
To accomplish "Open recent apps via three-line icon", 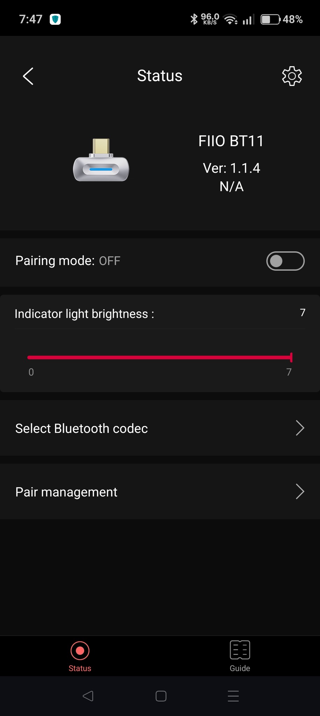I will point(233,696).
